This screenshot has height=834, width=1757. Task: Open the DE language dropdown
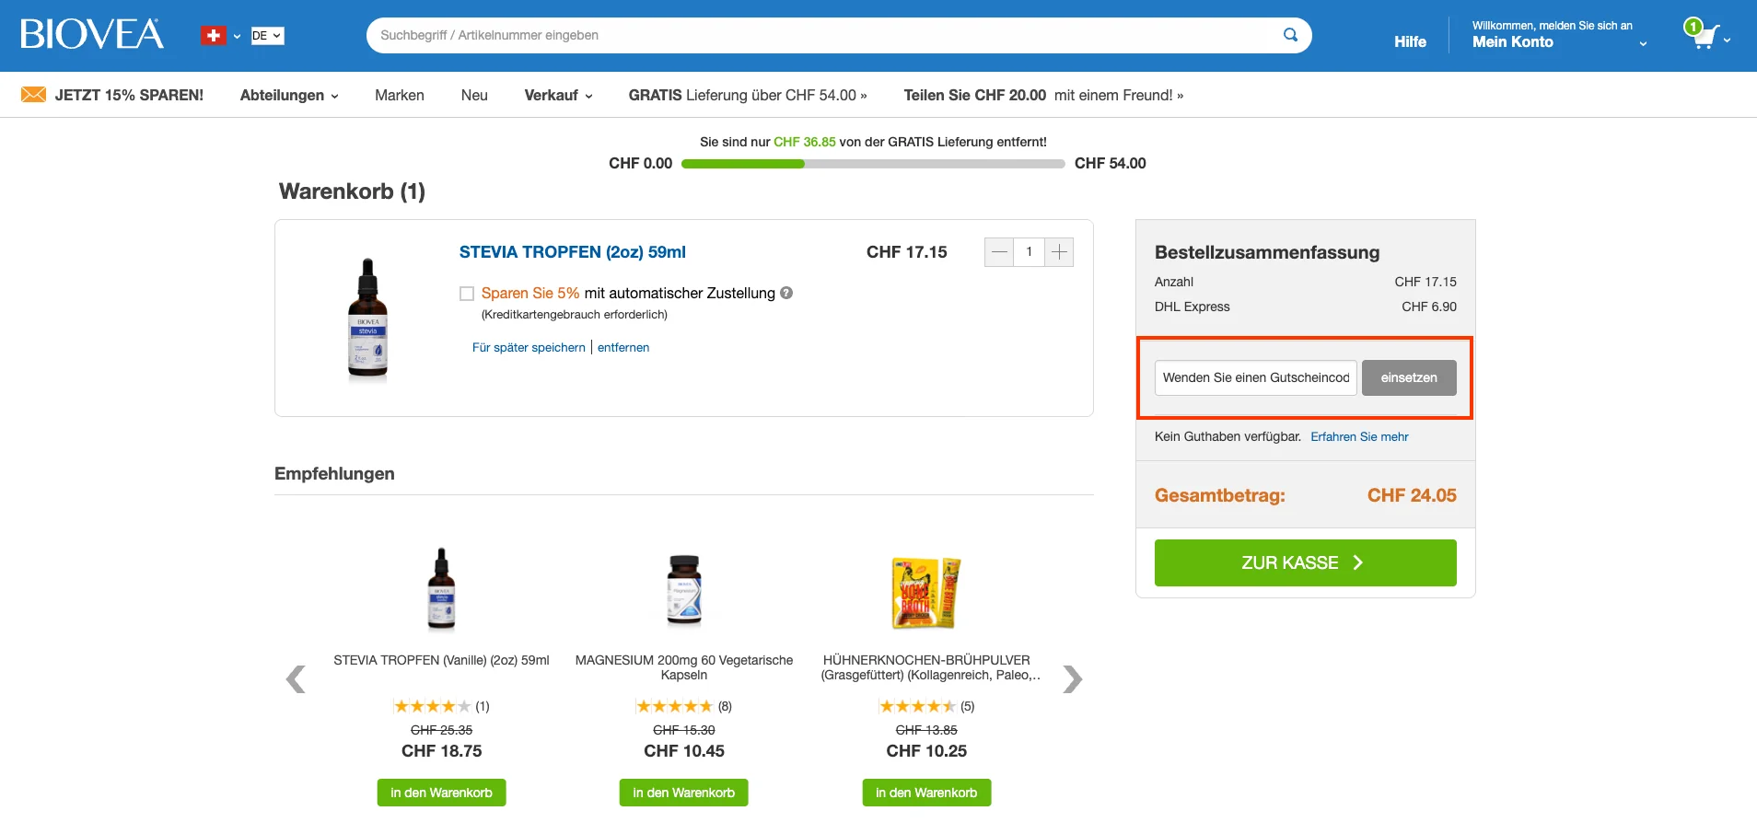[267, 36]
